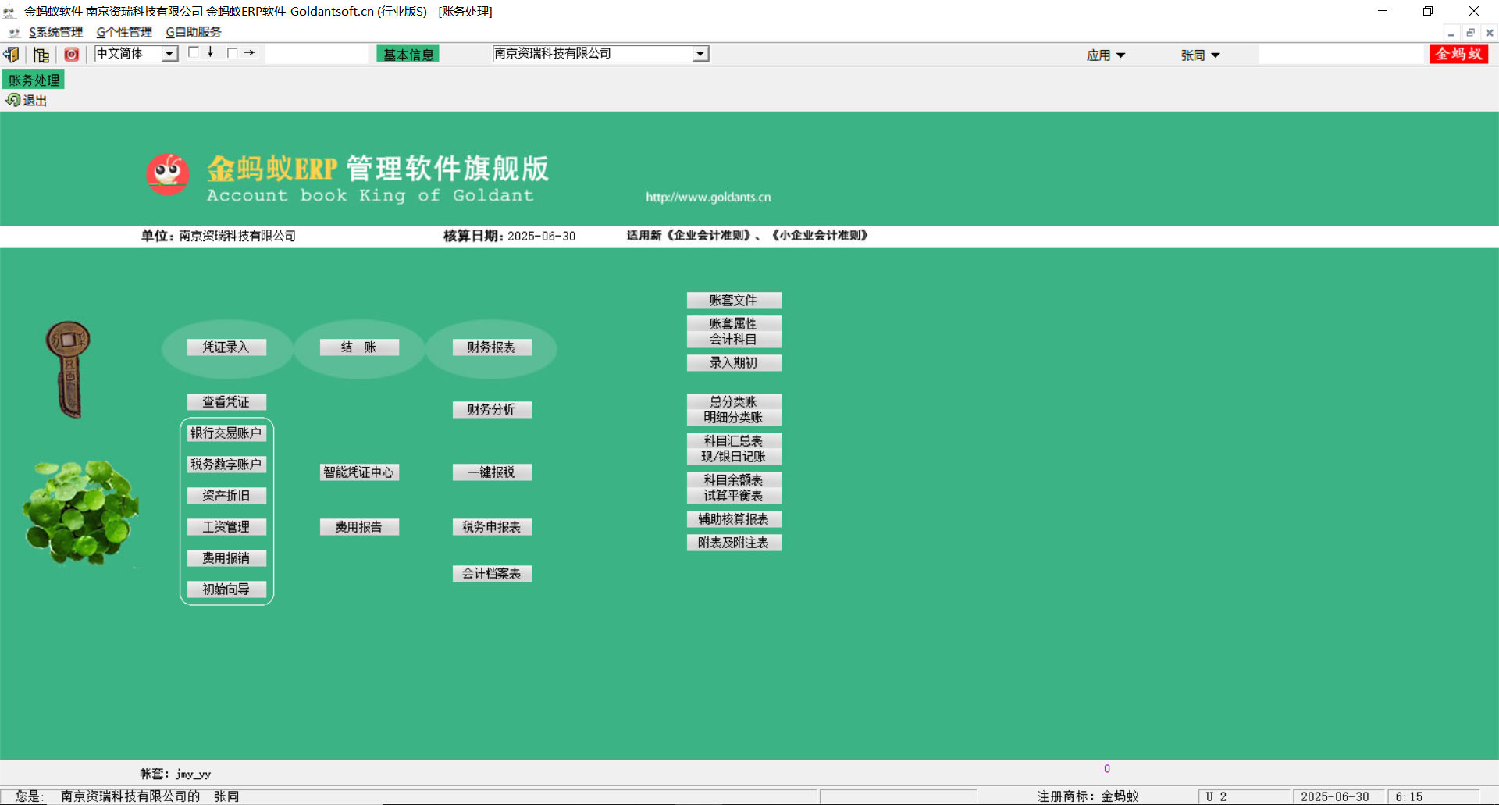Open 税务申报表
The width and height of the screenshot is (1499, 805).
(x=492, y=527)
